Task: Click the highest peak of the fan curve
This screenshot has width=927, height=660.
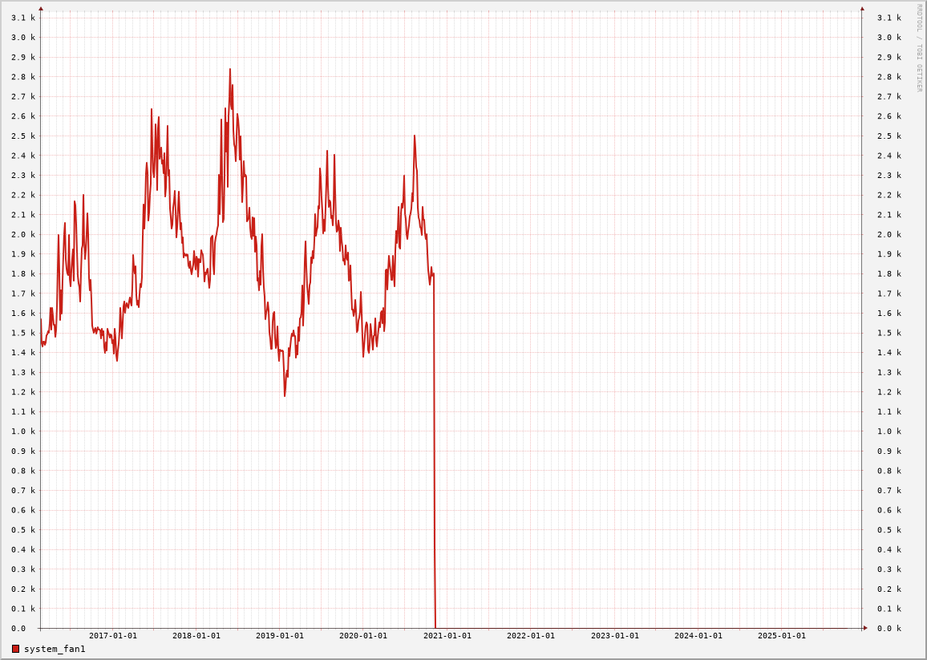Action: [x=229, y=70]
